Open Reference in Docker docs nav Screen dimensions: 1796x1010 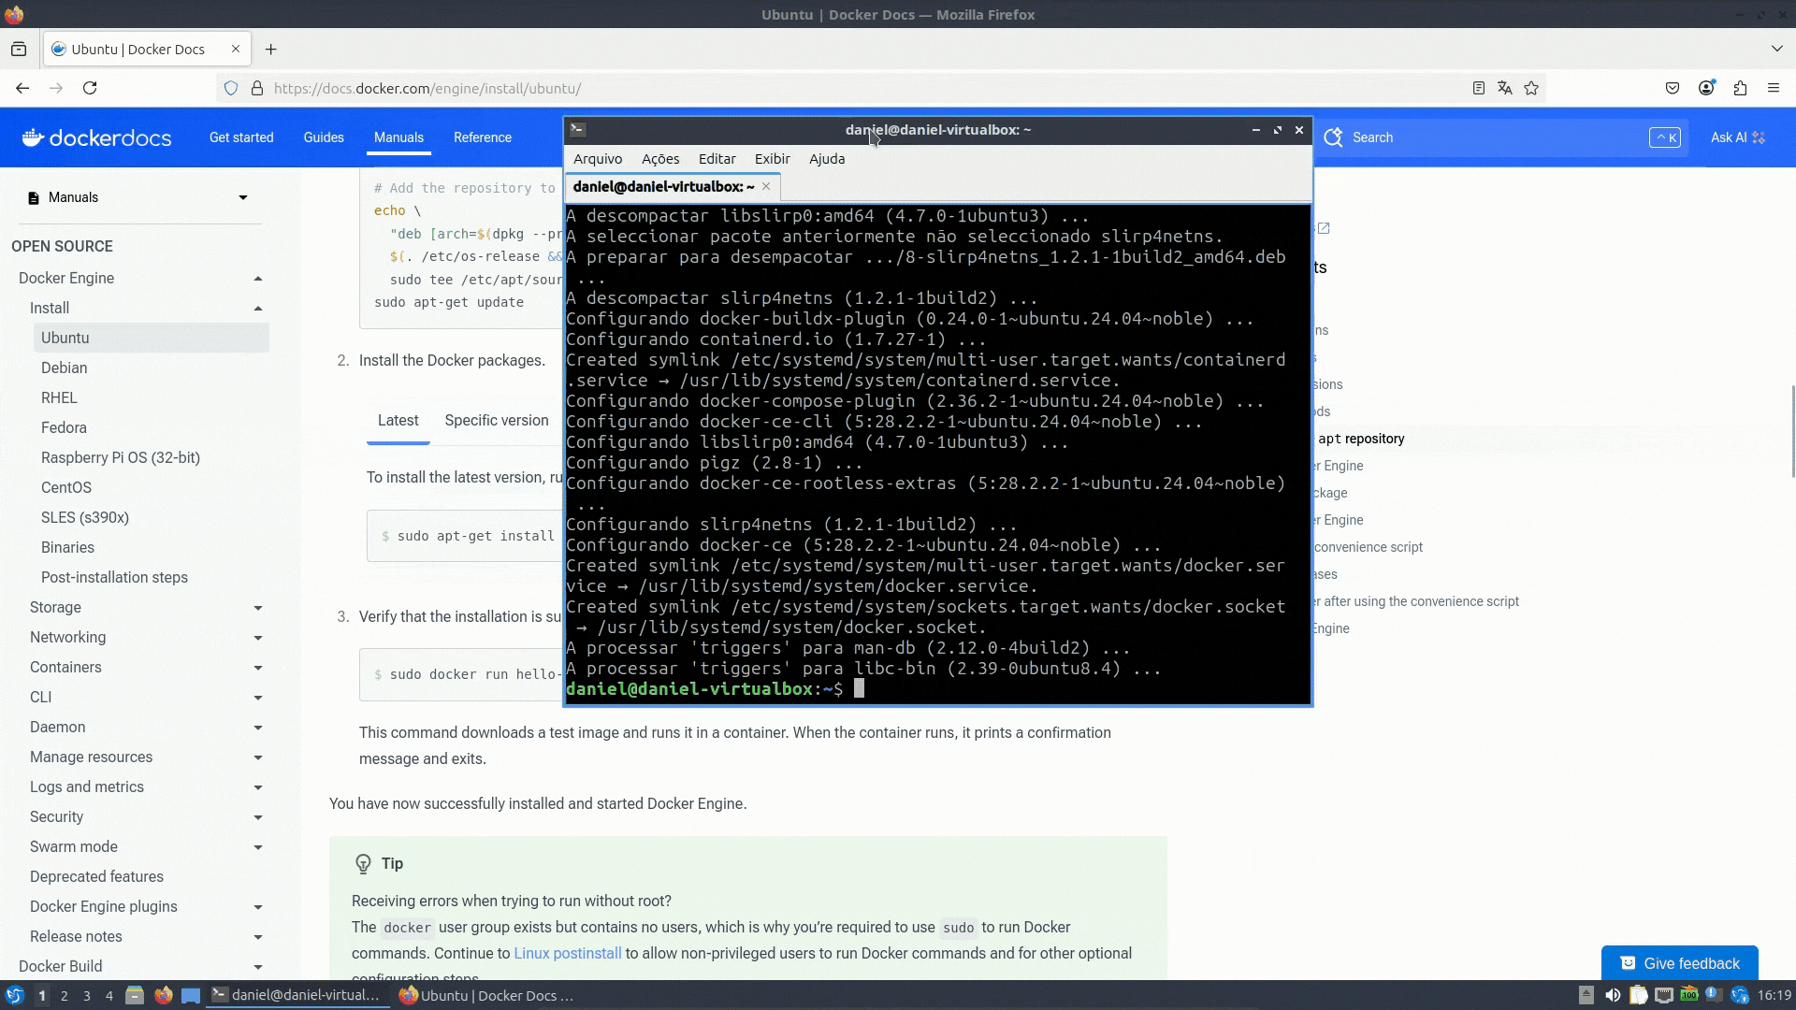coord(483,137)
